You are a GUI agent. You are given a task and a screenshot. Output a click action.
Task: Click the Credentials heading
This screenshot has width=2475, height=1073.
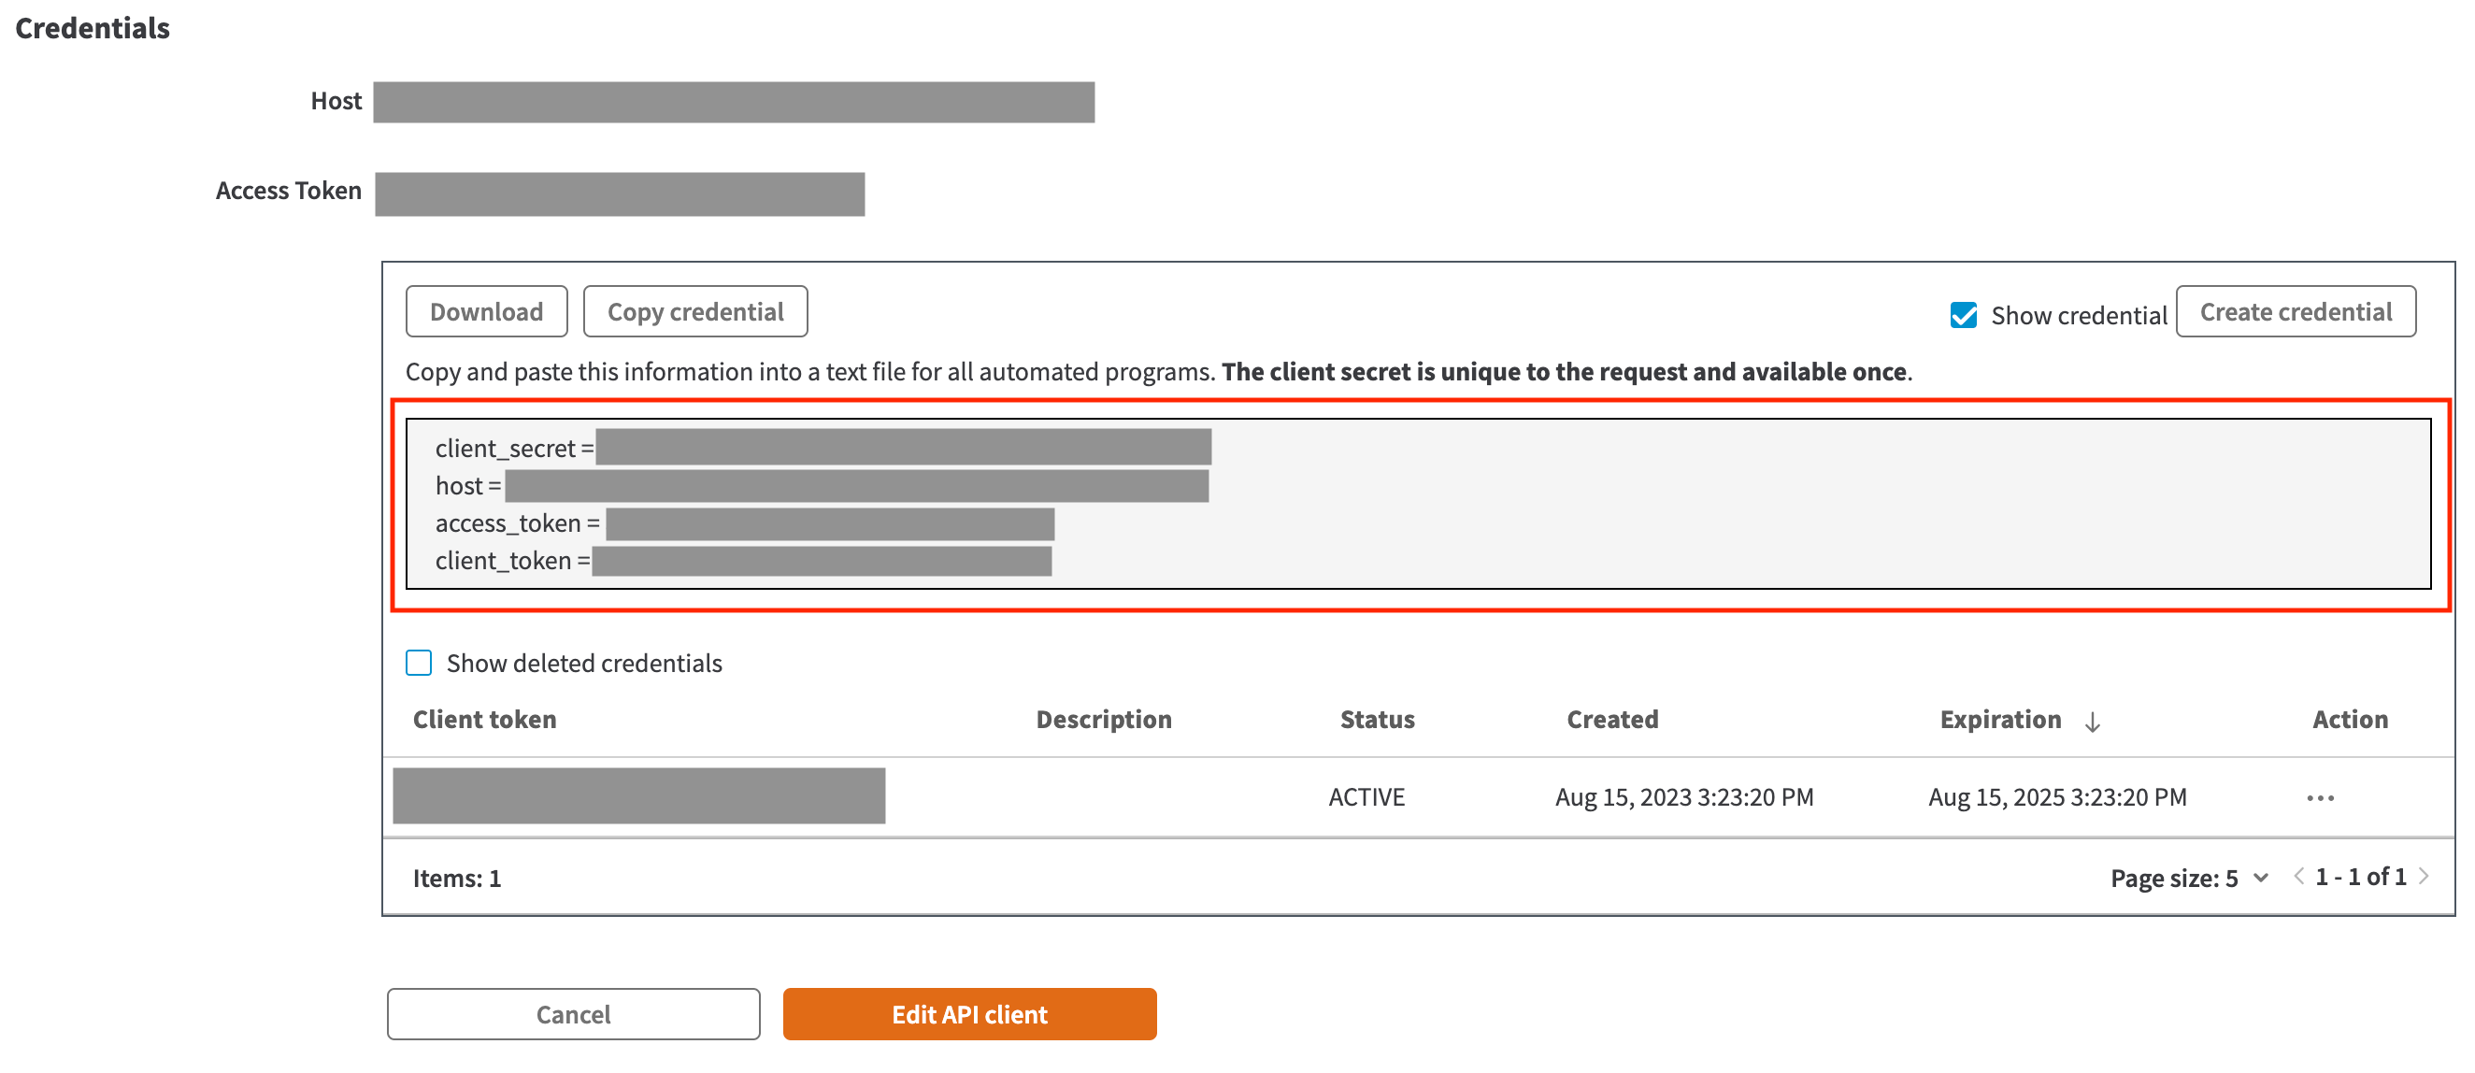[93, 28]
